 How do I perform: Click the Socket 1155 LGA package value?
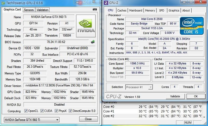(152, 28)
